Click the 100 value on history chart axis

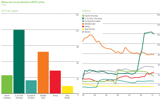(x=158, y=45)
